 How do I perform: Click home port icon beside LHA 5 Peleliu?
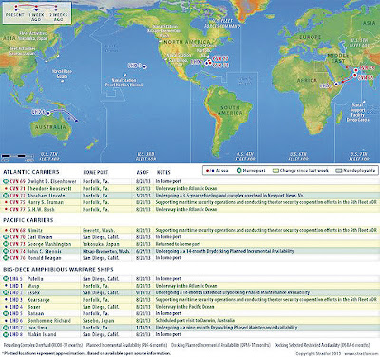point(6,279)
